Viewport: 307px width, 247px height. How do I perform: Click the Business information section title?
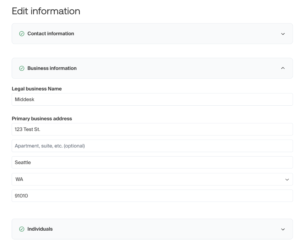click(x=52, y=68)
